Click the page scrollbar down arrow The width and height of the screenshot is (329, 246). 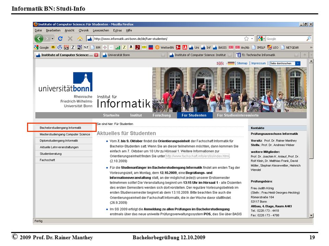click(x=311, y=215)
